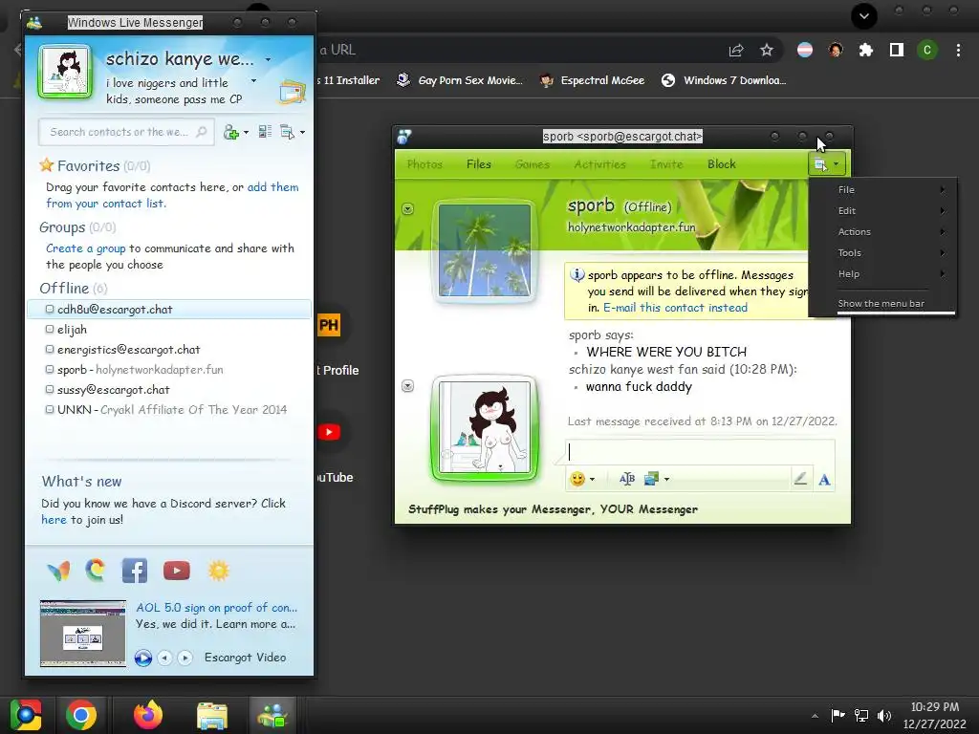The height and width of the screenshot is (734, 979).
Task: Click 'Create a group' link
Action: tap(85, 248)
